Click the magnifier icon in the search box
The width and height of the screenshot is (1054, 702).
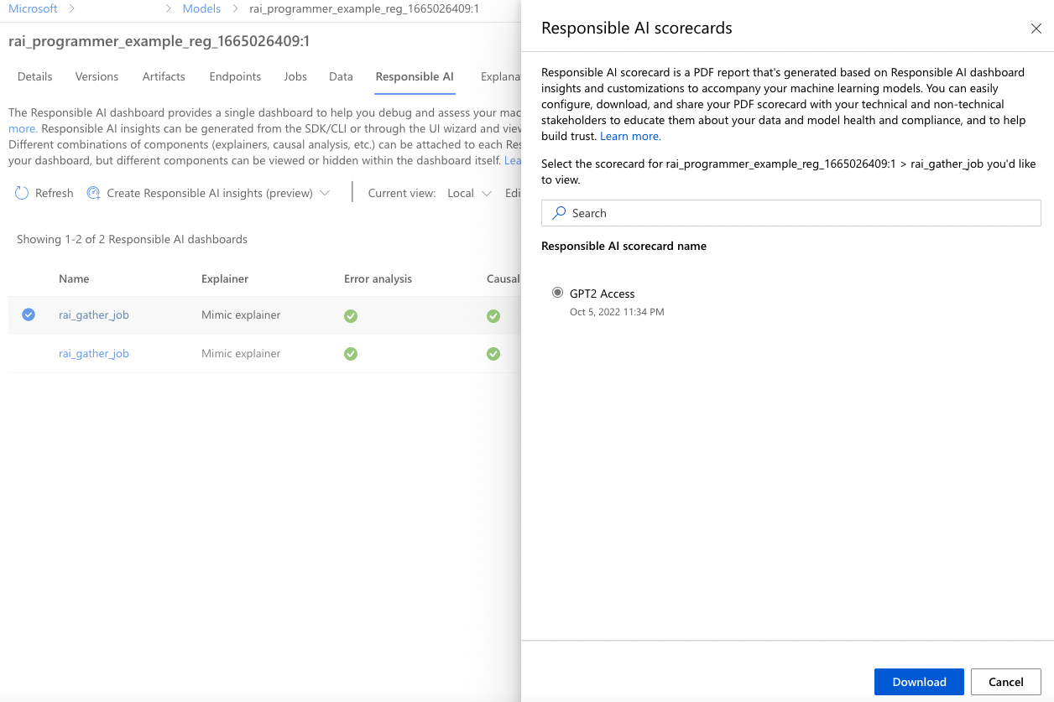pyautogui.click(x=559, y=213)
